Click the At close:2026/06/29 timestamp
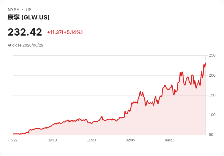Screen dimensions: 224x156 pyautogui.click(x=26, y=45)
